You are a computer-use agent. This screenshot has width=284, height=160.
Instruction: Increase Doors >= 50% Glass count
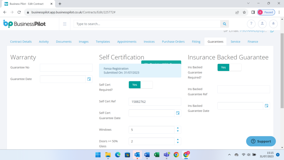178,139
